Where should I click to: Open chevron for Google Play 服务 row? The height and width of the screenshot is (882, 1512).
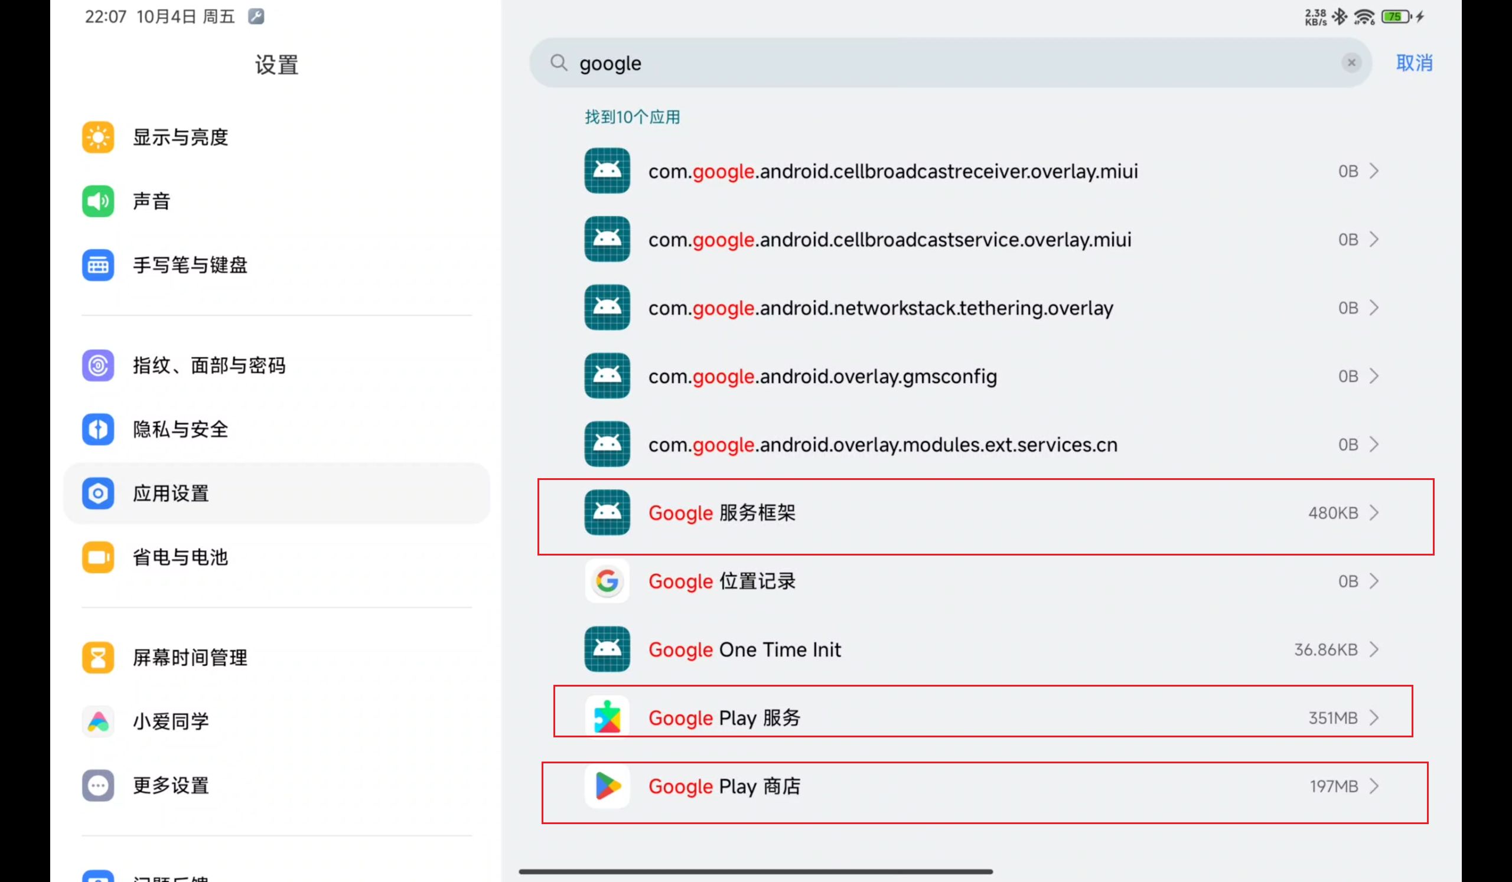[1374, 718]
